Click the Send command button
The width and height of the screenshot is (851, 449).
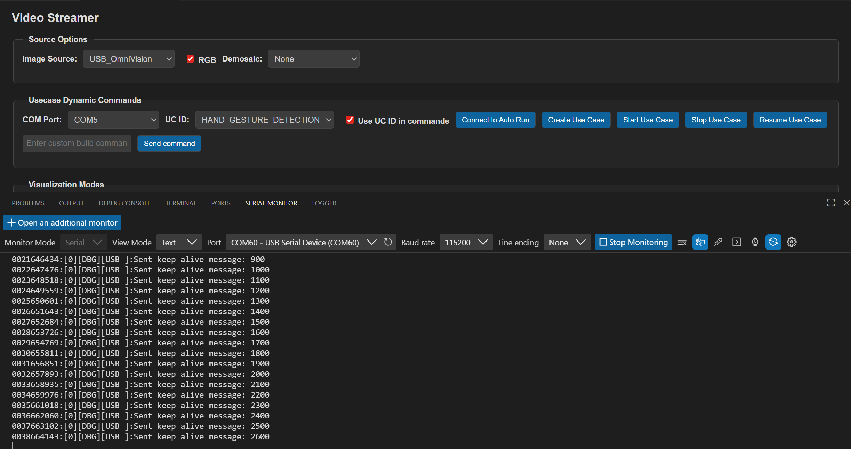coord(169,144)
